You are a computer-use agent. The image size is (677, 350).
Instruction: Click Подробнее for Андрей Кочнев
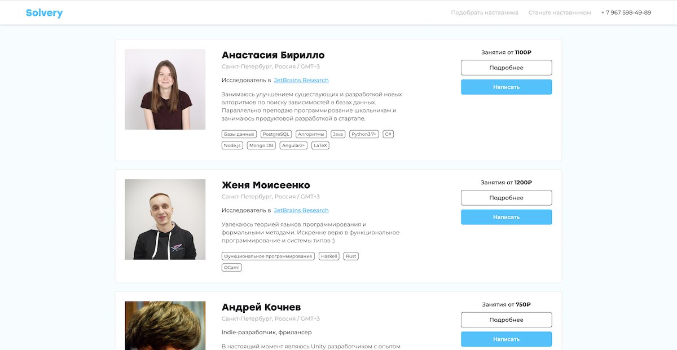(x=506, y=320)
